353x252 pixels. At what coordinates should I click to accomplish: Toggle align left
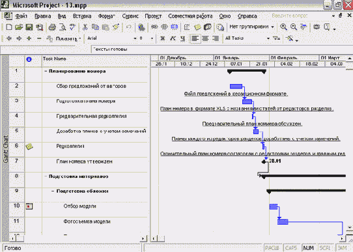[x=195, y=38]
